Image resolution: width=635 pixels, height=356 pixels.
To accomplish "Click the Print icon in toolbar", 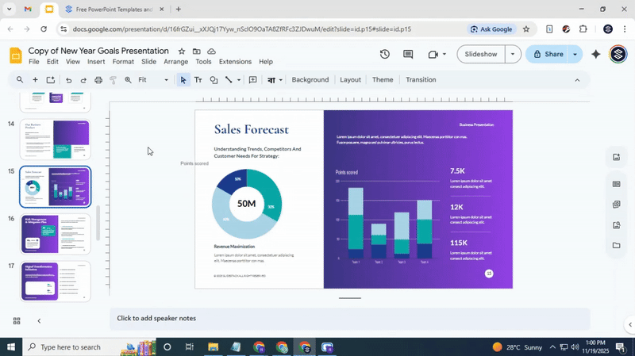I will tap(98, 80).
